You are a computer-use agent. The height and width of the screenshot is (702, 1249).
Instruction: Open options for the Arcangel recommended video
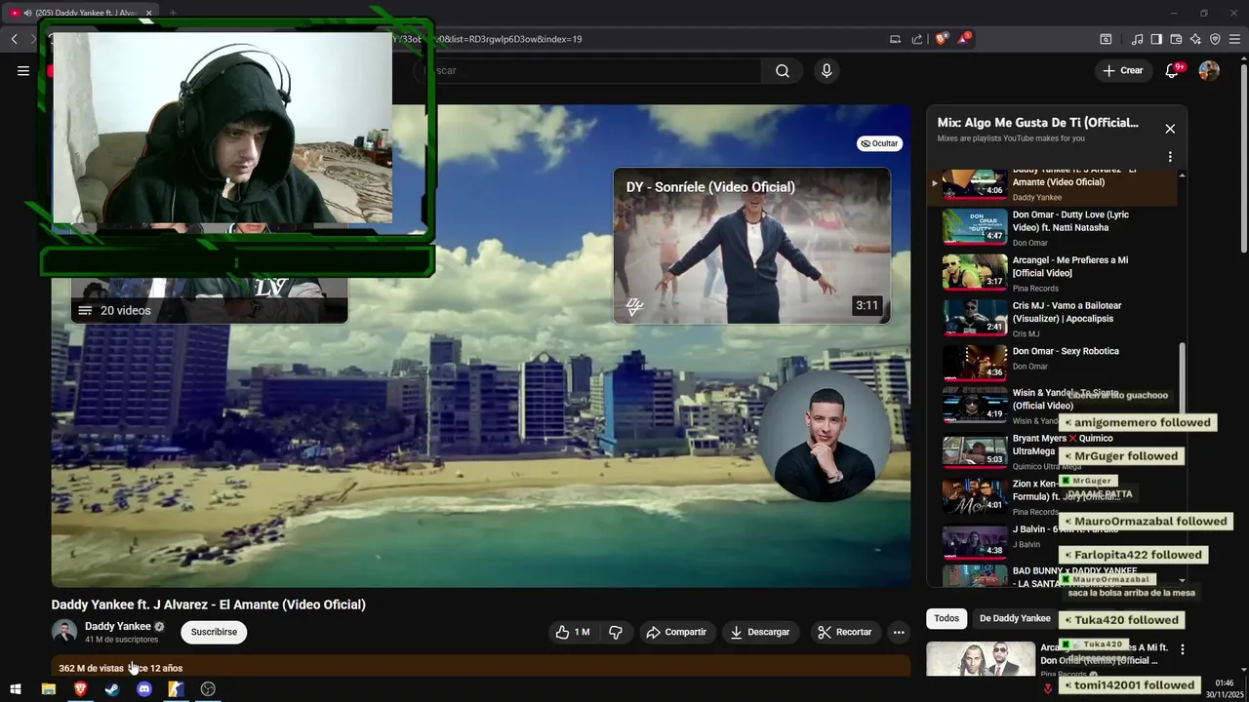1183,649
